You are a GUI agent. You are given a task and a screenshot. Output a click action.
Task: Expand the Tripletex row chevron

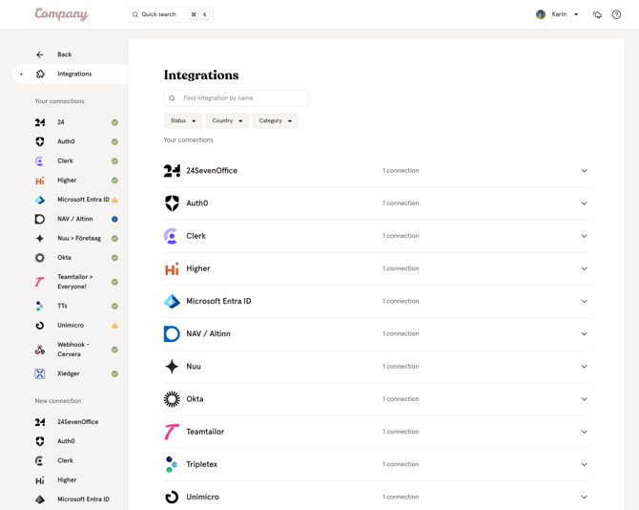point(584,465)
